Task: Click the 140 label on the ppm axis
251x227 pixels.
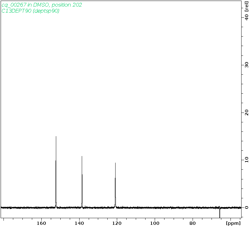Action: 79,223
